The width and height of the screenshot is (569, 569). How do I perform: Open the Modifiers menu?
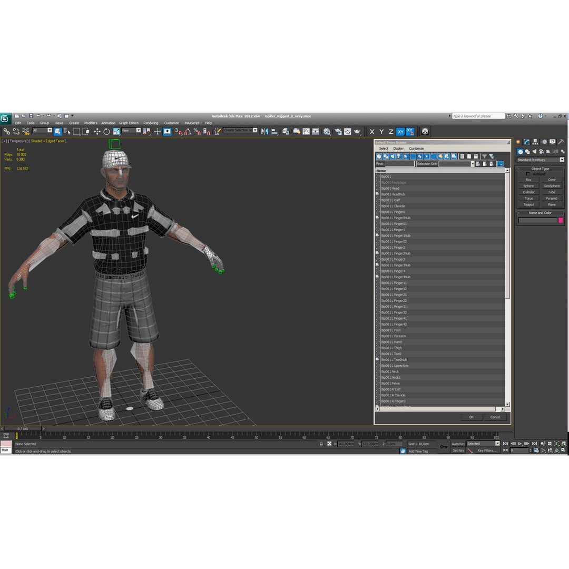click(x=91, y=123)
